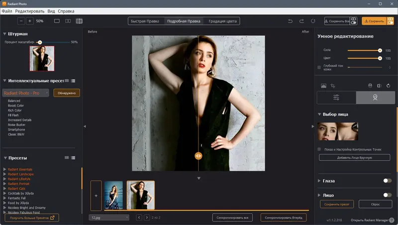Screen dimensions: 398x225
Task: Collapse the Штурман panel
Action: pos(4,34)
